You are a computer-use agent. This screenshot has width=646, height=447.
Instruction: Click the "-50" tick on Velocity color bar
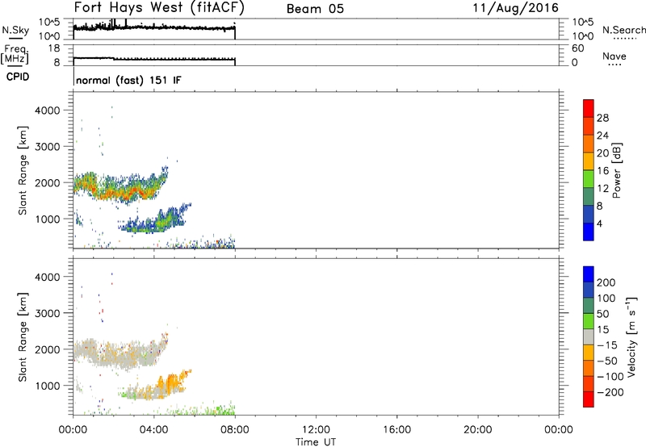606,361
